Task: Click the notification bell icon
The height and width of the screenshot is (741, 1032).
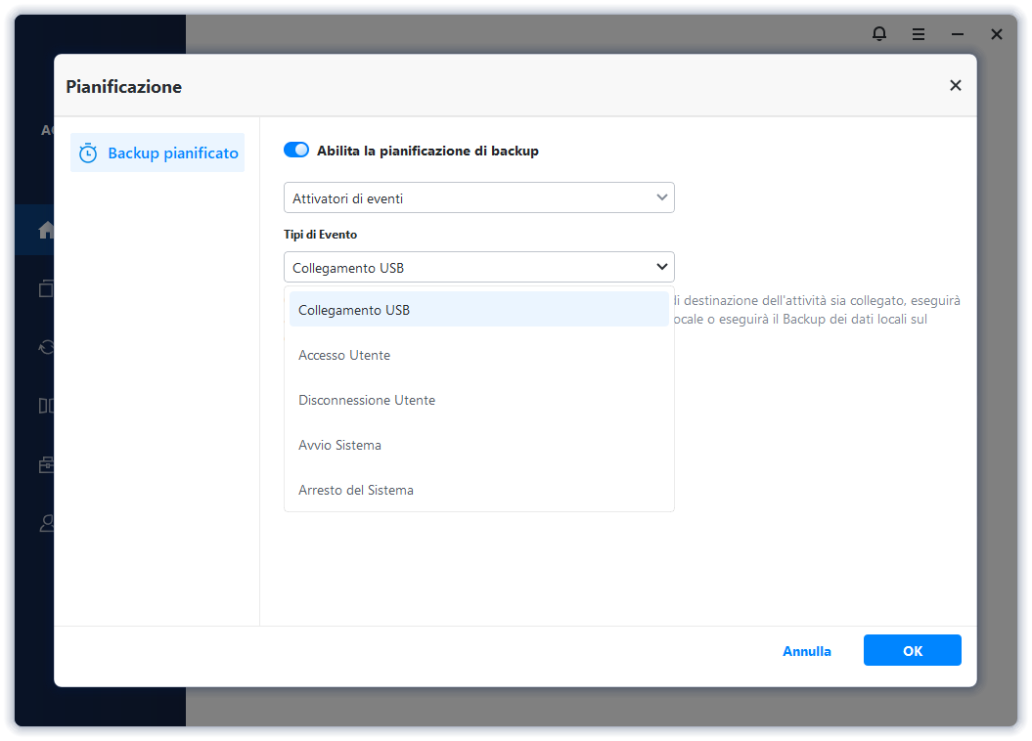Action: (879, 34)
